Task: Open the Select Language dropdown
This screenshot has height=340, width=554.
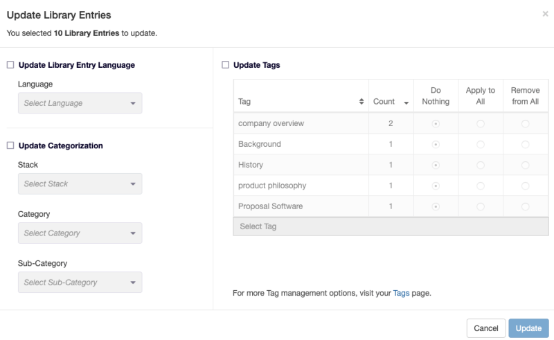Action: 80,103
